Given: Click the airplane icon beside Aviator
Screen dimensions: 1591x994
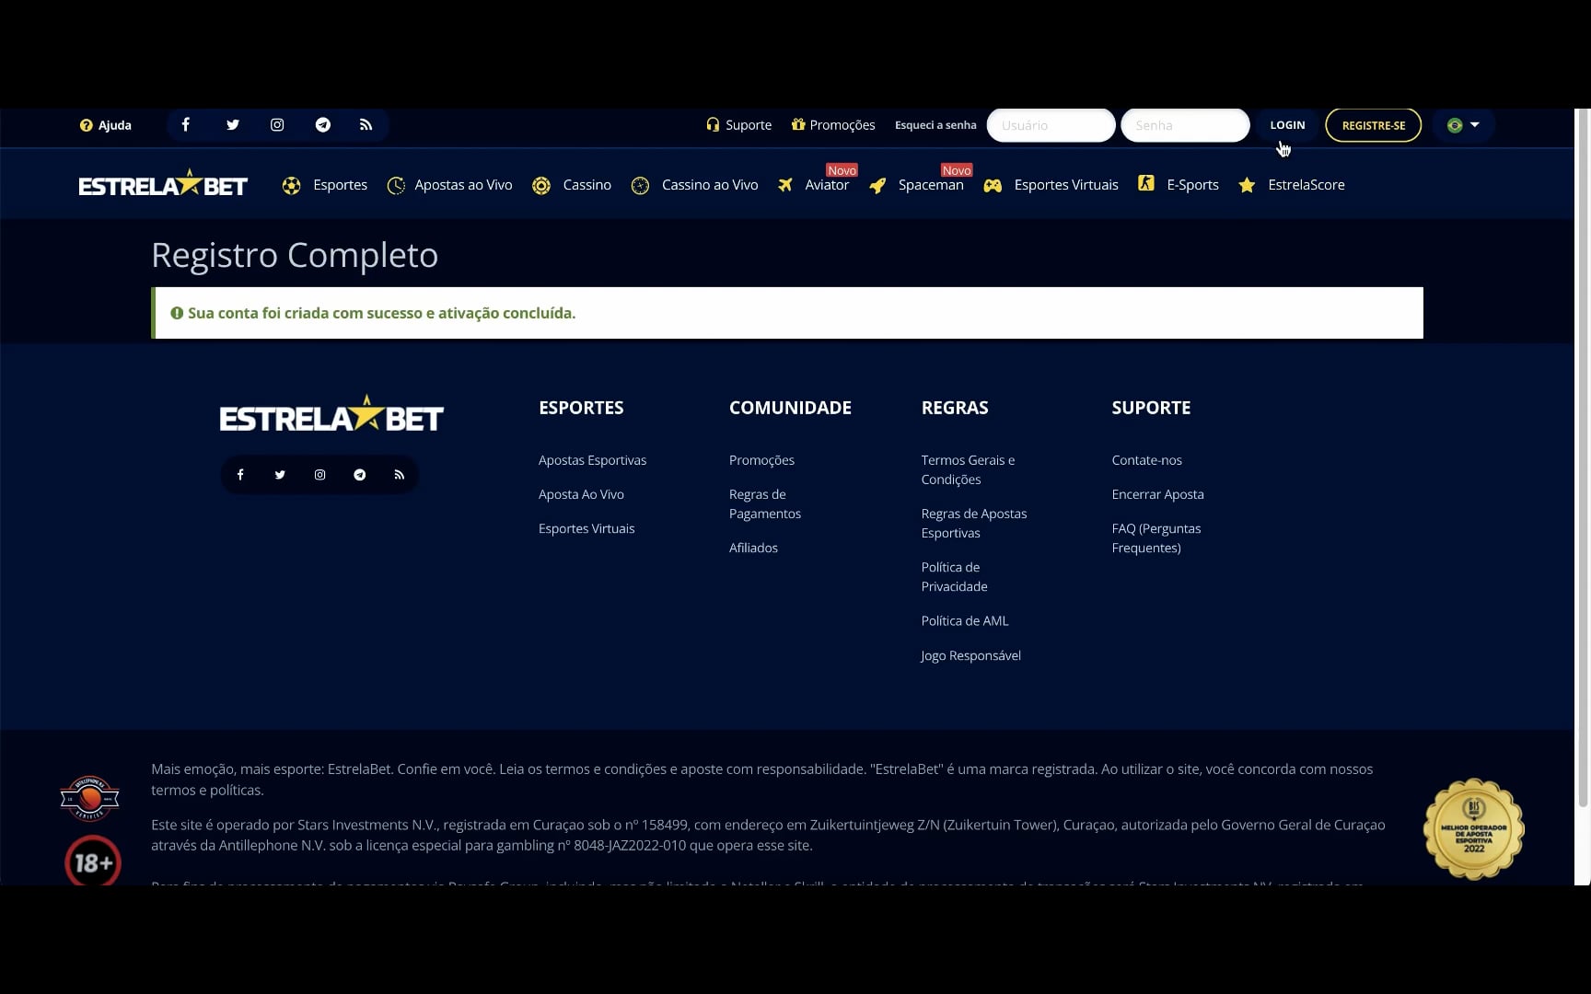Looking at the screenshot, I should pos(785,185).
